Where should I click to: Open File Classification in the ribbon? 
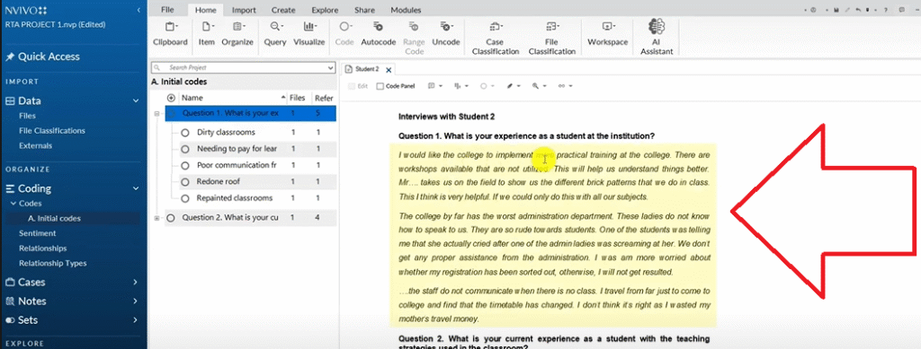[x=551, y=38]
